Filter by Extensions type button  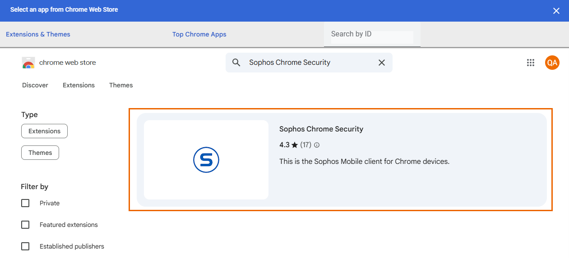click(x=44, y=131)
